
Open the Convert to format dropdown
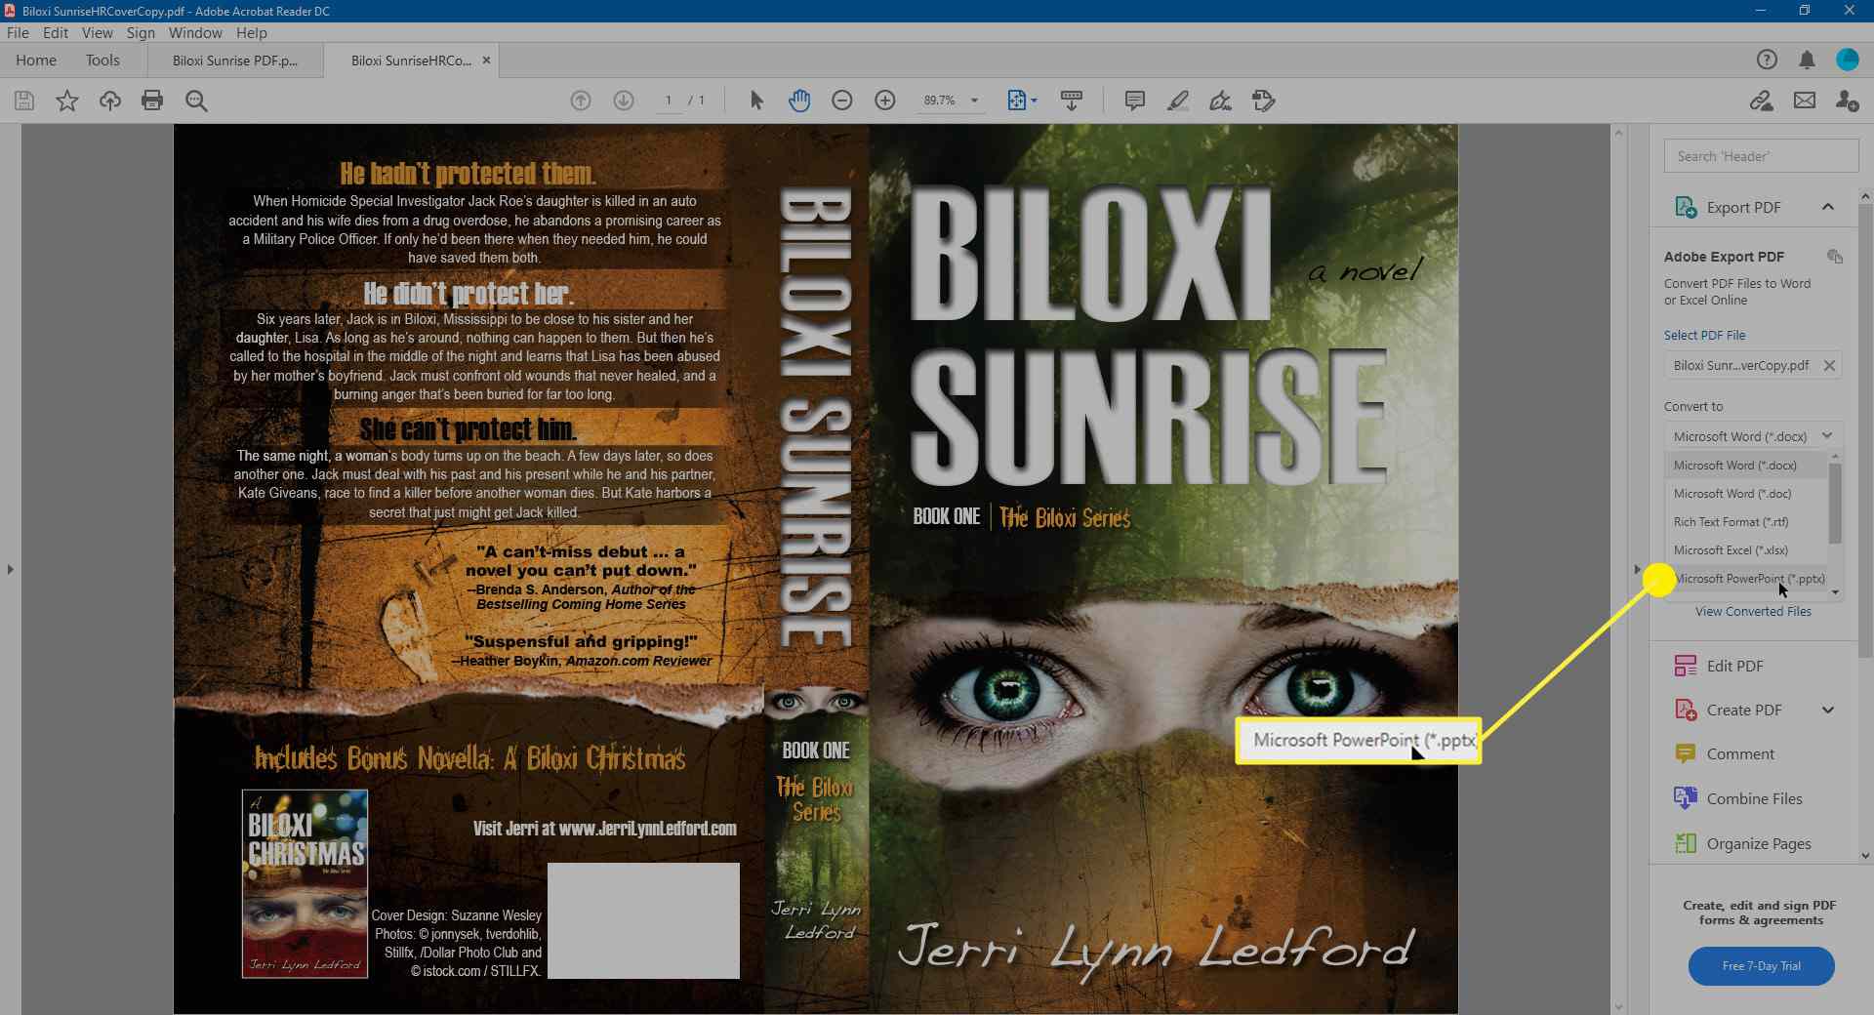click(x=1753, y=436)
